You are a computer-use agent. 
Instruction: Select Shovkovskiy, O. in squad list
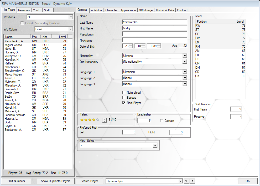point(35,71)
